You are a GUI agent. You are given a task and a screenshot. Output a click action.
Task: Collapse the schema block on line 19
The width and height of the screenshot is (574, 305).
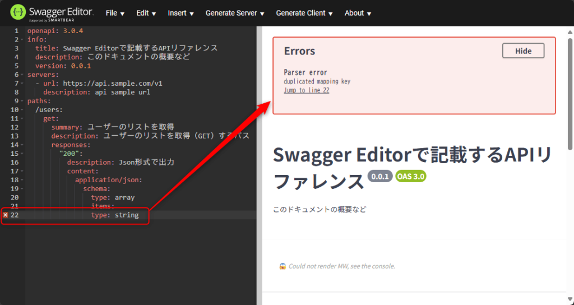tap(22, 188)
